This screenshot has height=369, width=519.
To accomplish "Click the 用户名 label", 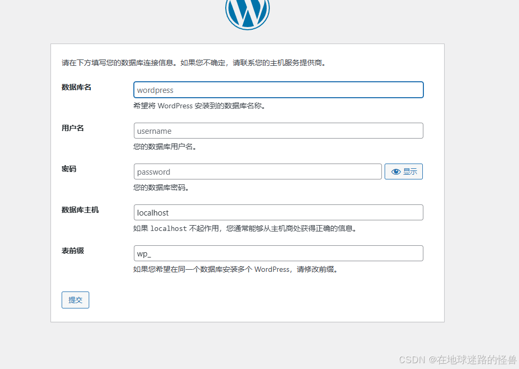I will point(73,128).
